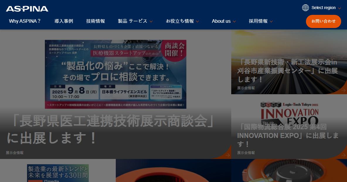This screenshot has width=347, height=182.
Task: Click the ASPINA logo
Action: point(27,9)
